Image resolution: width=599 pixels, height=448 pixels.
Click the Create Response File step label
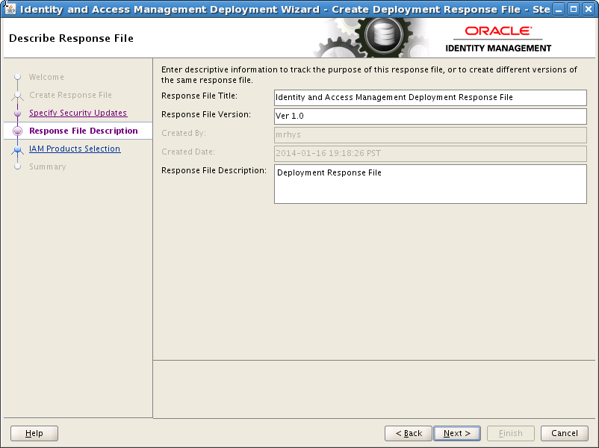pyautogui.click(x=70, y=95)
